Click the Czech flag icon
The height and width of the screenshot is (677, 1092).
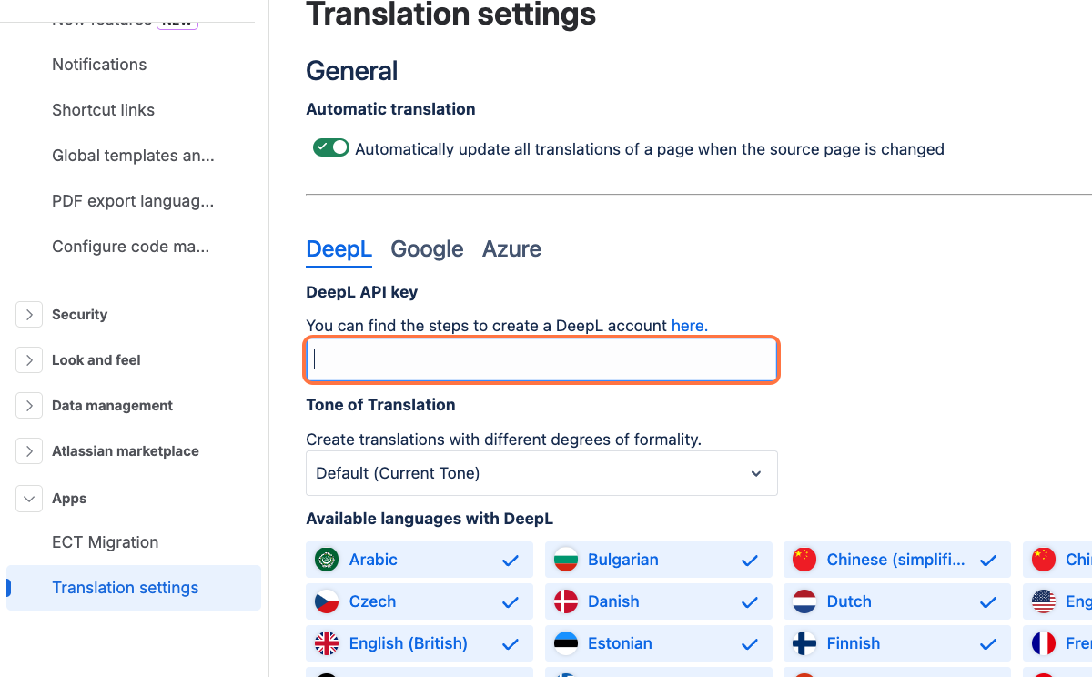pyautogui.click(x=327, y=601)
